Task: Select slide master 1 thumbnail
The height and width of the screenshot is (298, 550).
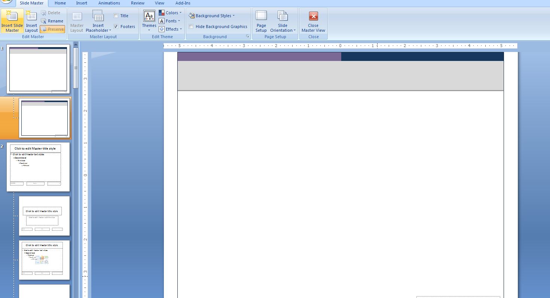Action: (38, 69)
